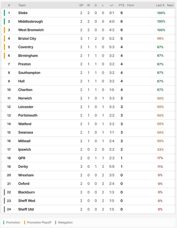Click Ipswich in the table
The image size is (177, 228).
click(x=24, y=149)
